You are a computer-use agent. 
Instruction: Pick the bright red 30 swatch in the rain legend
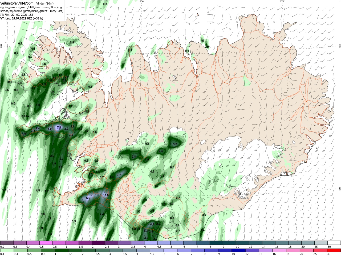pos(334,250)
